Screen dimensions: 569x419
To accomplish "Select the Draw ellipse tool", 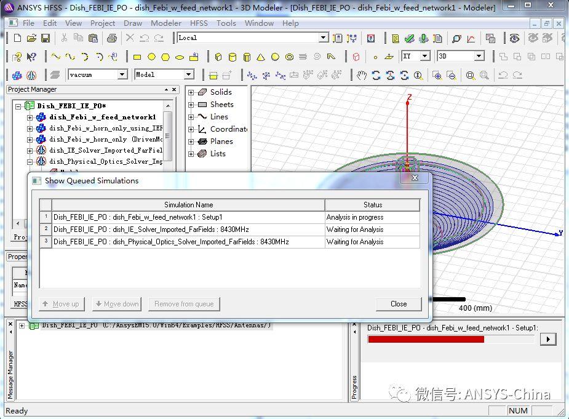I will (x=180, y=57).
